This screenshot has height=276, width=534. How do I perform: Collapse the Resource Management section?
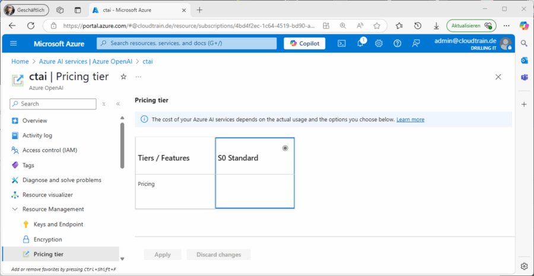click(15, 209)
